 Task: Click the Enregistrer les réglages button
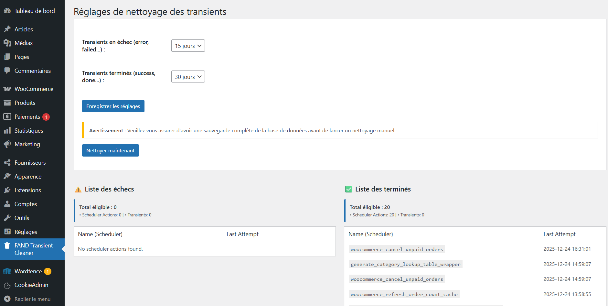113,106
